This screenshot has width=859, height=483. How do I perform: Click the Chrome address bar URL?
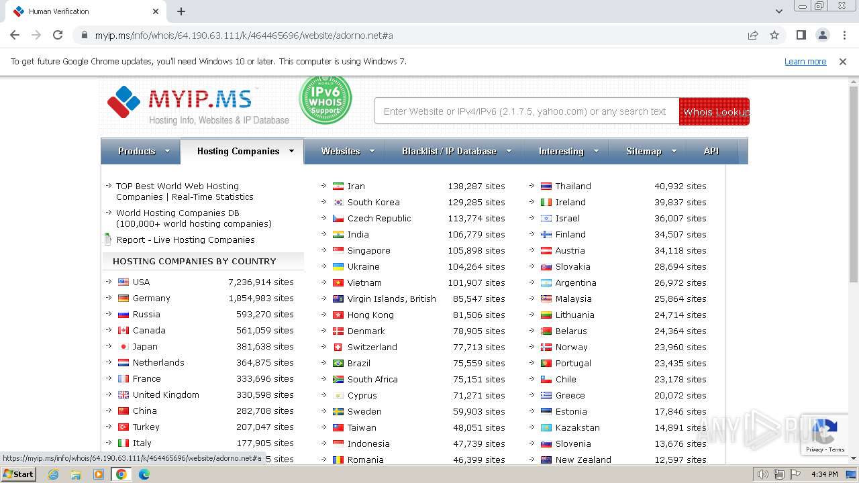click(244, 36)
